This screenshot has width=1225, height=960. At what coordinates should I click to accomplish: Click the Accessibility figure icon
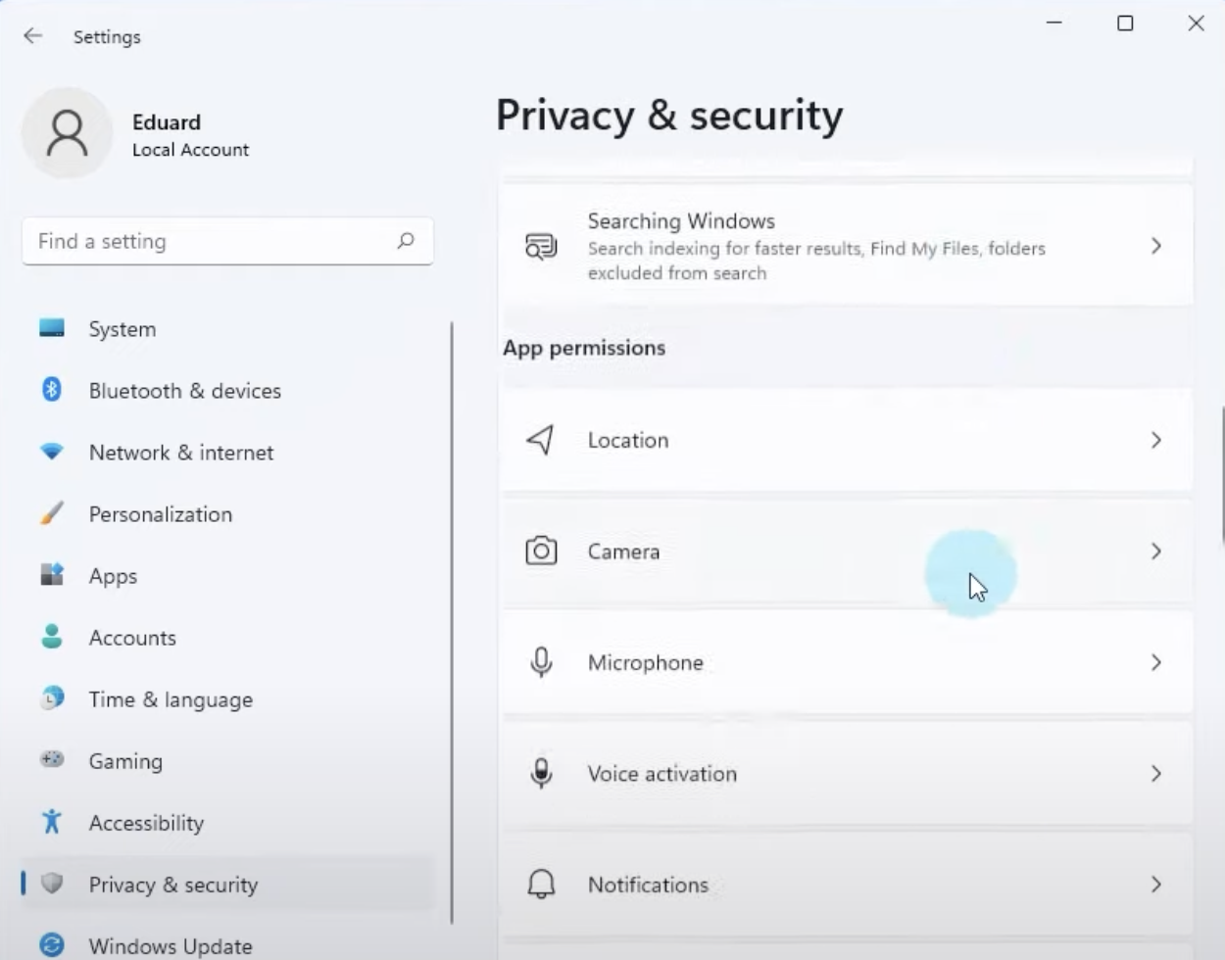52,822
